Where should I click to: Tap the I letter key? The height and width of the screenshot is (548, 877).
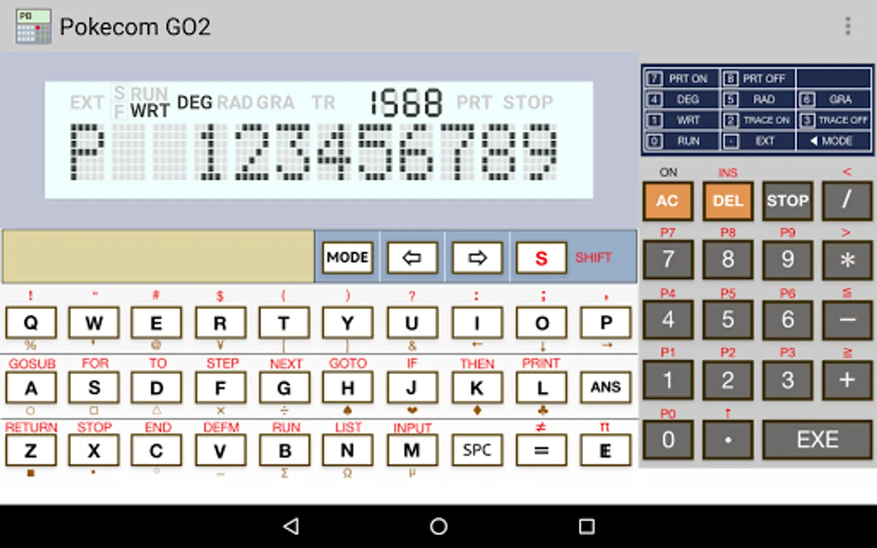coord(477,323)
